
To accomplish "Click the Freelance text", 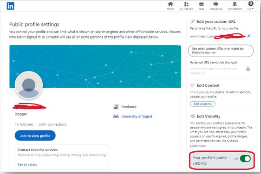I will click(129, 107).
